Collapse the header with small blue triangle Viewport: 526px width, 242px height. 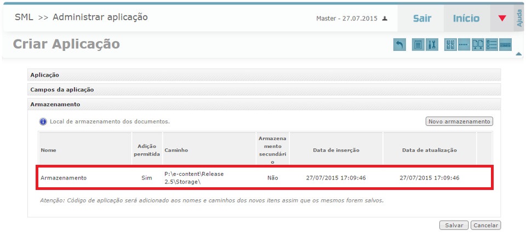click(x=519, y=54)
